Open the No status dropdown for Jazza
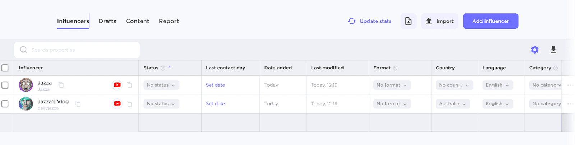This screenshot has width=575, height=145. [x=161, y=85]
